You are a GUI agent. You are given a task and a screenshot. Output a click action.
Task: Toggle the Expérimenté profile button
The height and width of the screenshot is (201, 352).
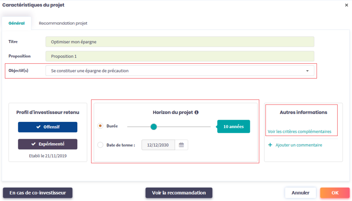pyautogui.click(x=48, y=144)
